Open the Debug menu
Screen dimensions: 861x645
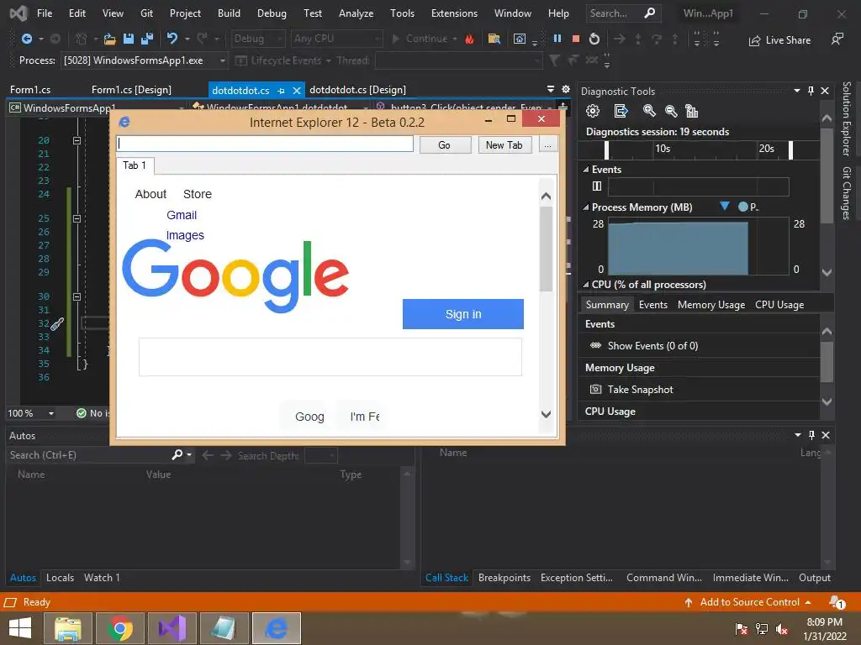[x=272, y=13]
